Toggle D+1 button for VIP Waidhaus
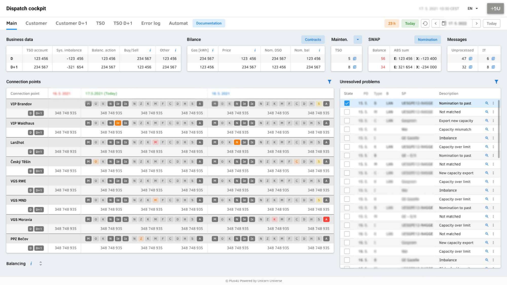 click(39, 132)
